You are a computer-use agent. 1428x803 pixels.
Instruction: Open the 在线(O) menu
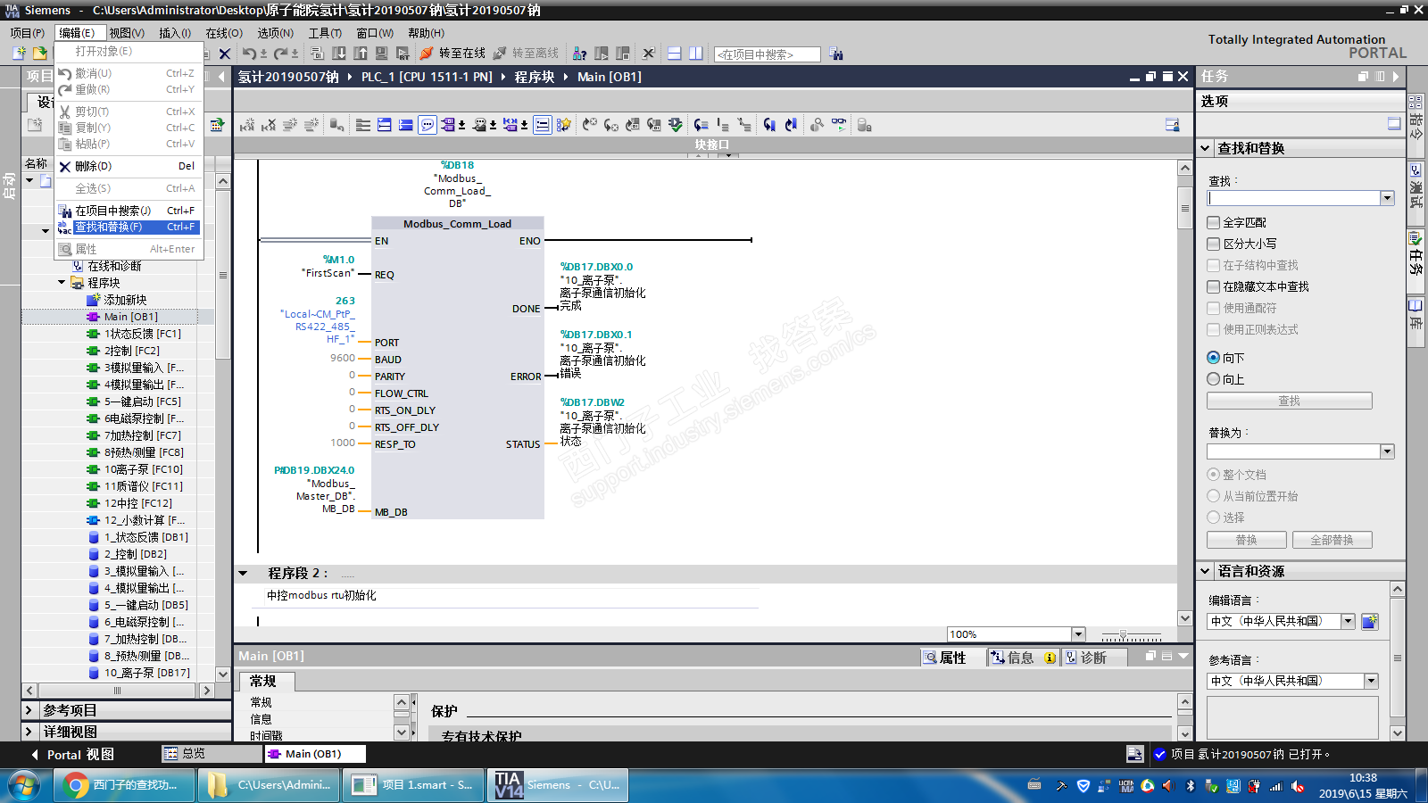pos(224,33)
